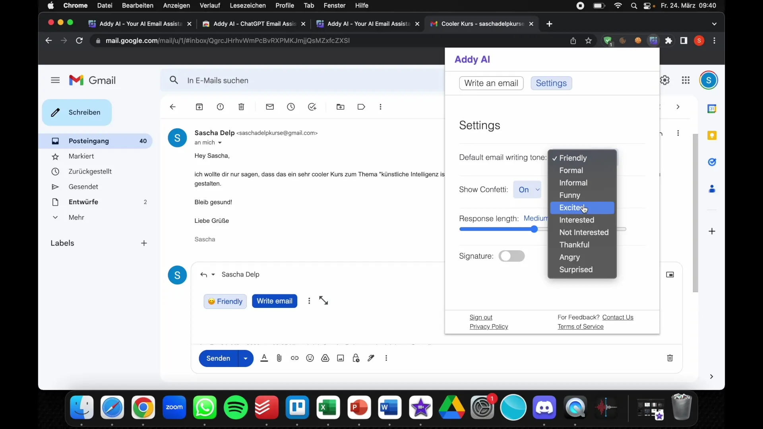
Task: Click the Write an email button
Action: tap(491, 83)
